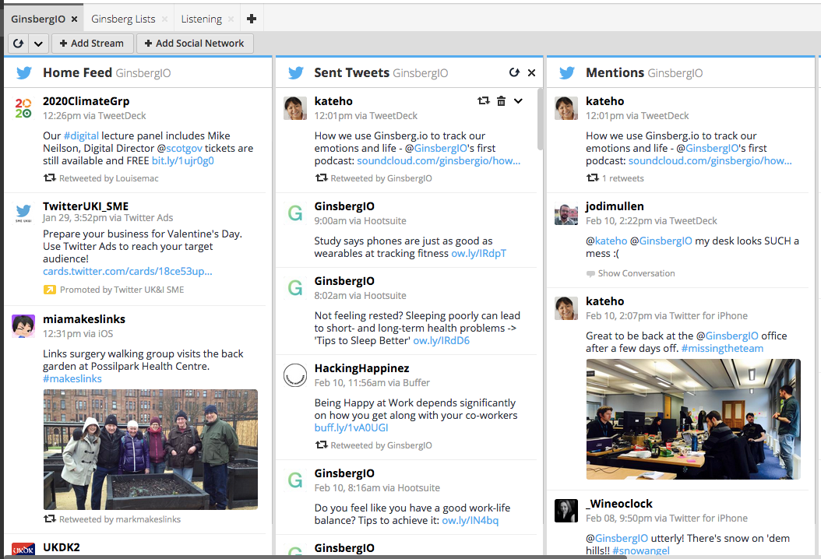821x559 pixels.
Task: Click the #makeslinks hashtag
Action: point(72,378)
